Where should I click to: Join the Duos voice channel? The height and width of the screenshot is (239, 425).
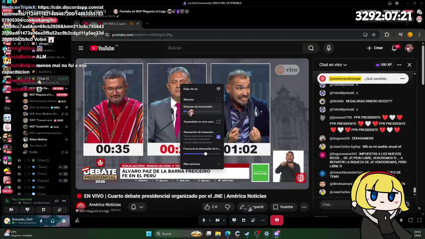(43, 167)
